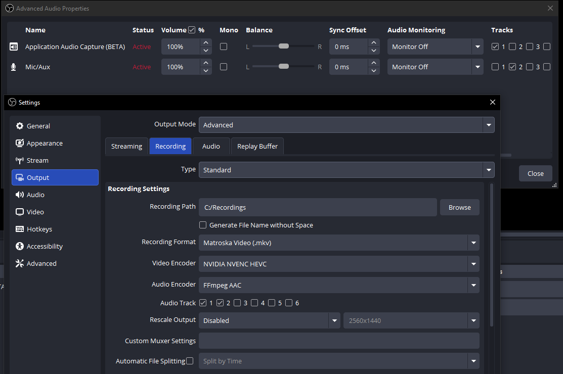Switch to the Streaming tab

[x=126, y=146]
